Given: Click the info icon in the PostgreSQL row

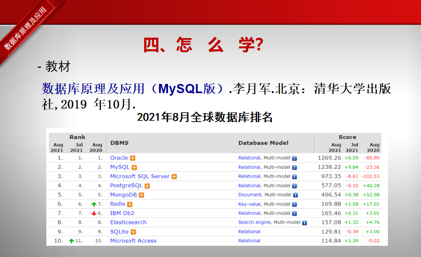Looking at the screenshot, I should (295, 186).
